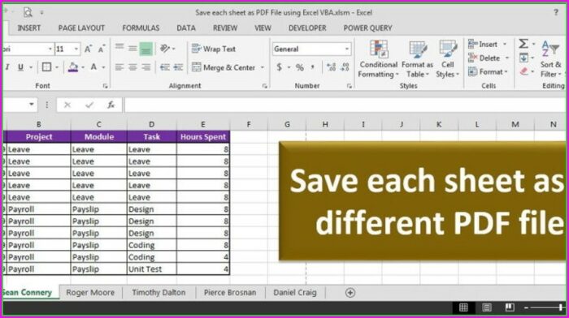The width and height of the screenshot is (569, 318).
Task: Click the Font Color letter A
Action: 93,67
